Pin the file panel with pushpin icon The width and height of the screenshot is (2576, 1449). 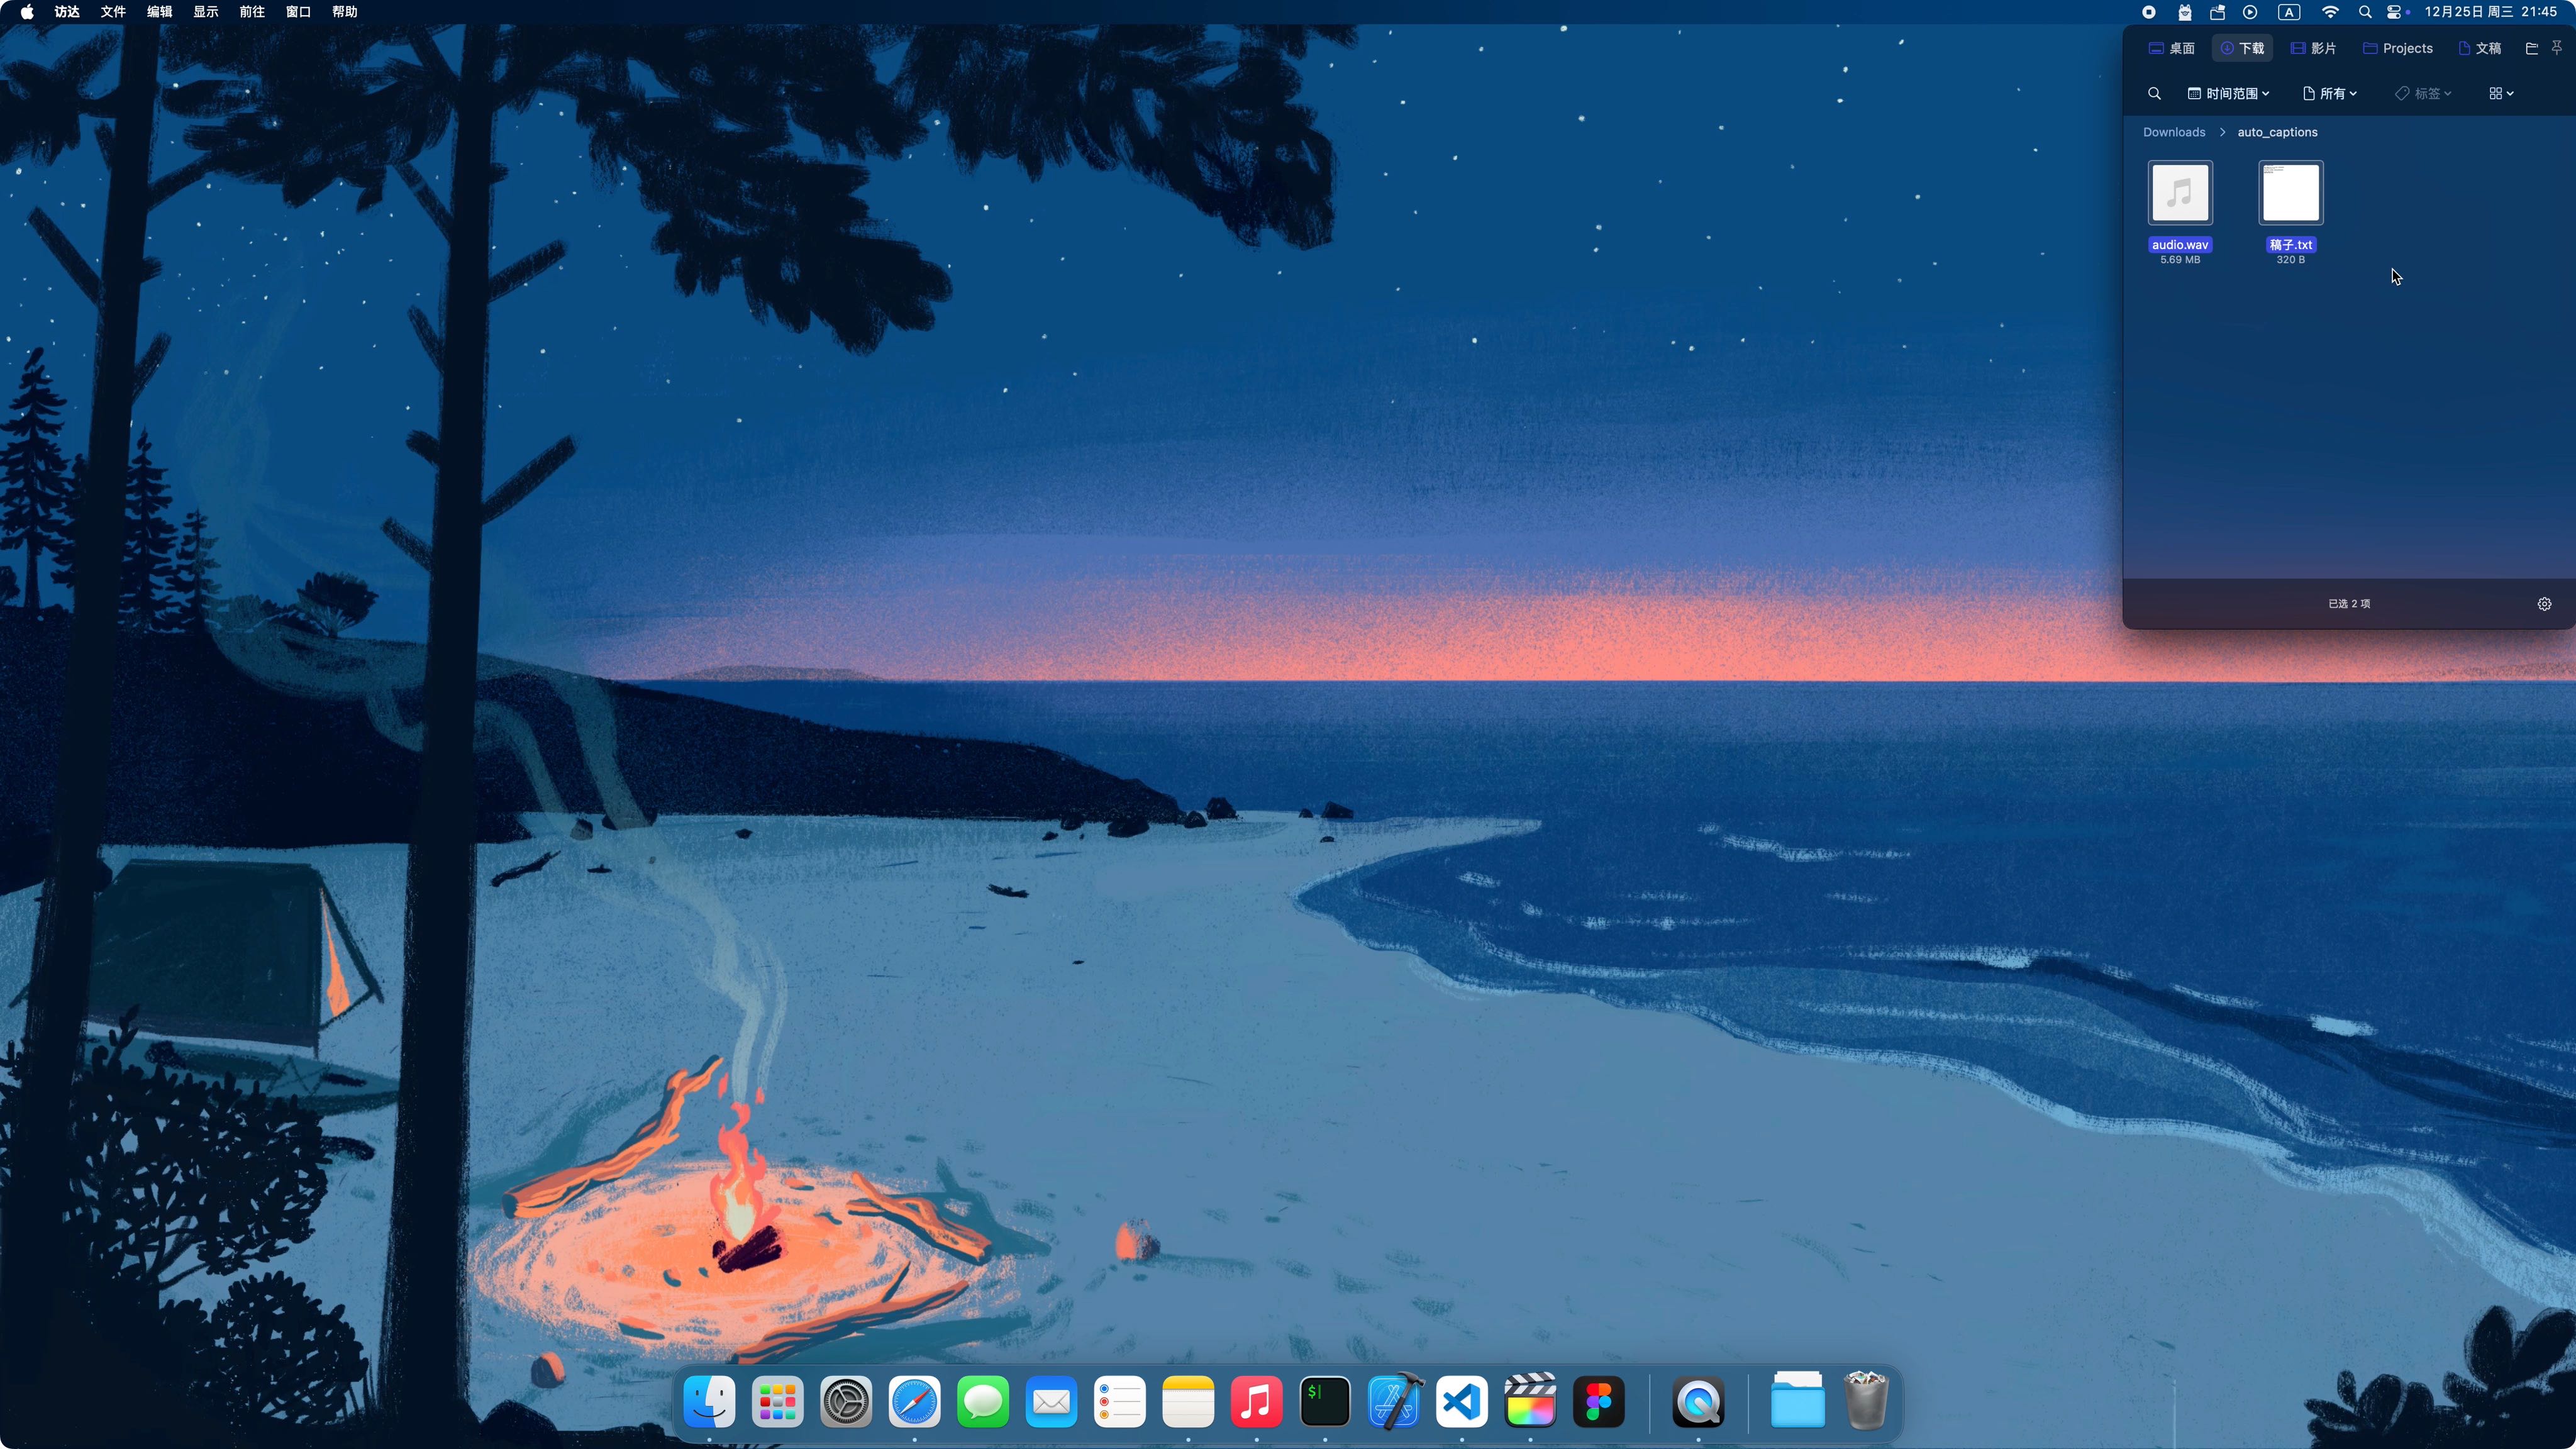point(2557,48)
